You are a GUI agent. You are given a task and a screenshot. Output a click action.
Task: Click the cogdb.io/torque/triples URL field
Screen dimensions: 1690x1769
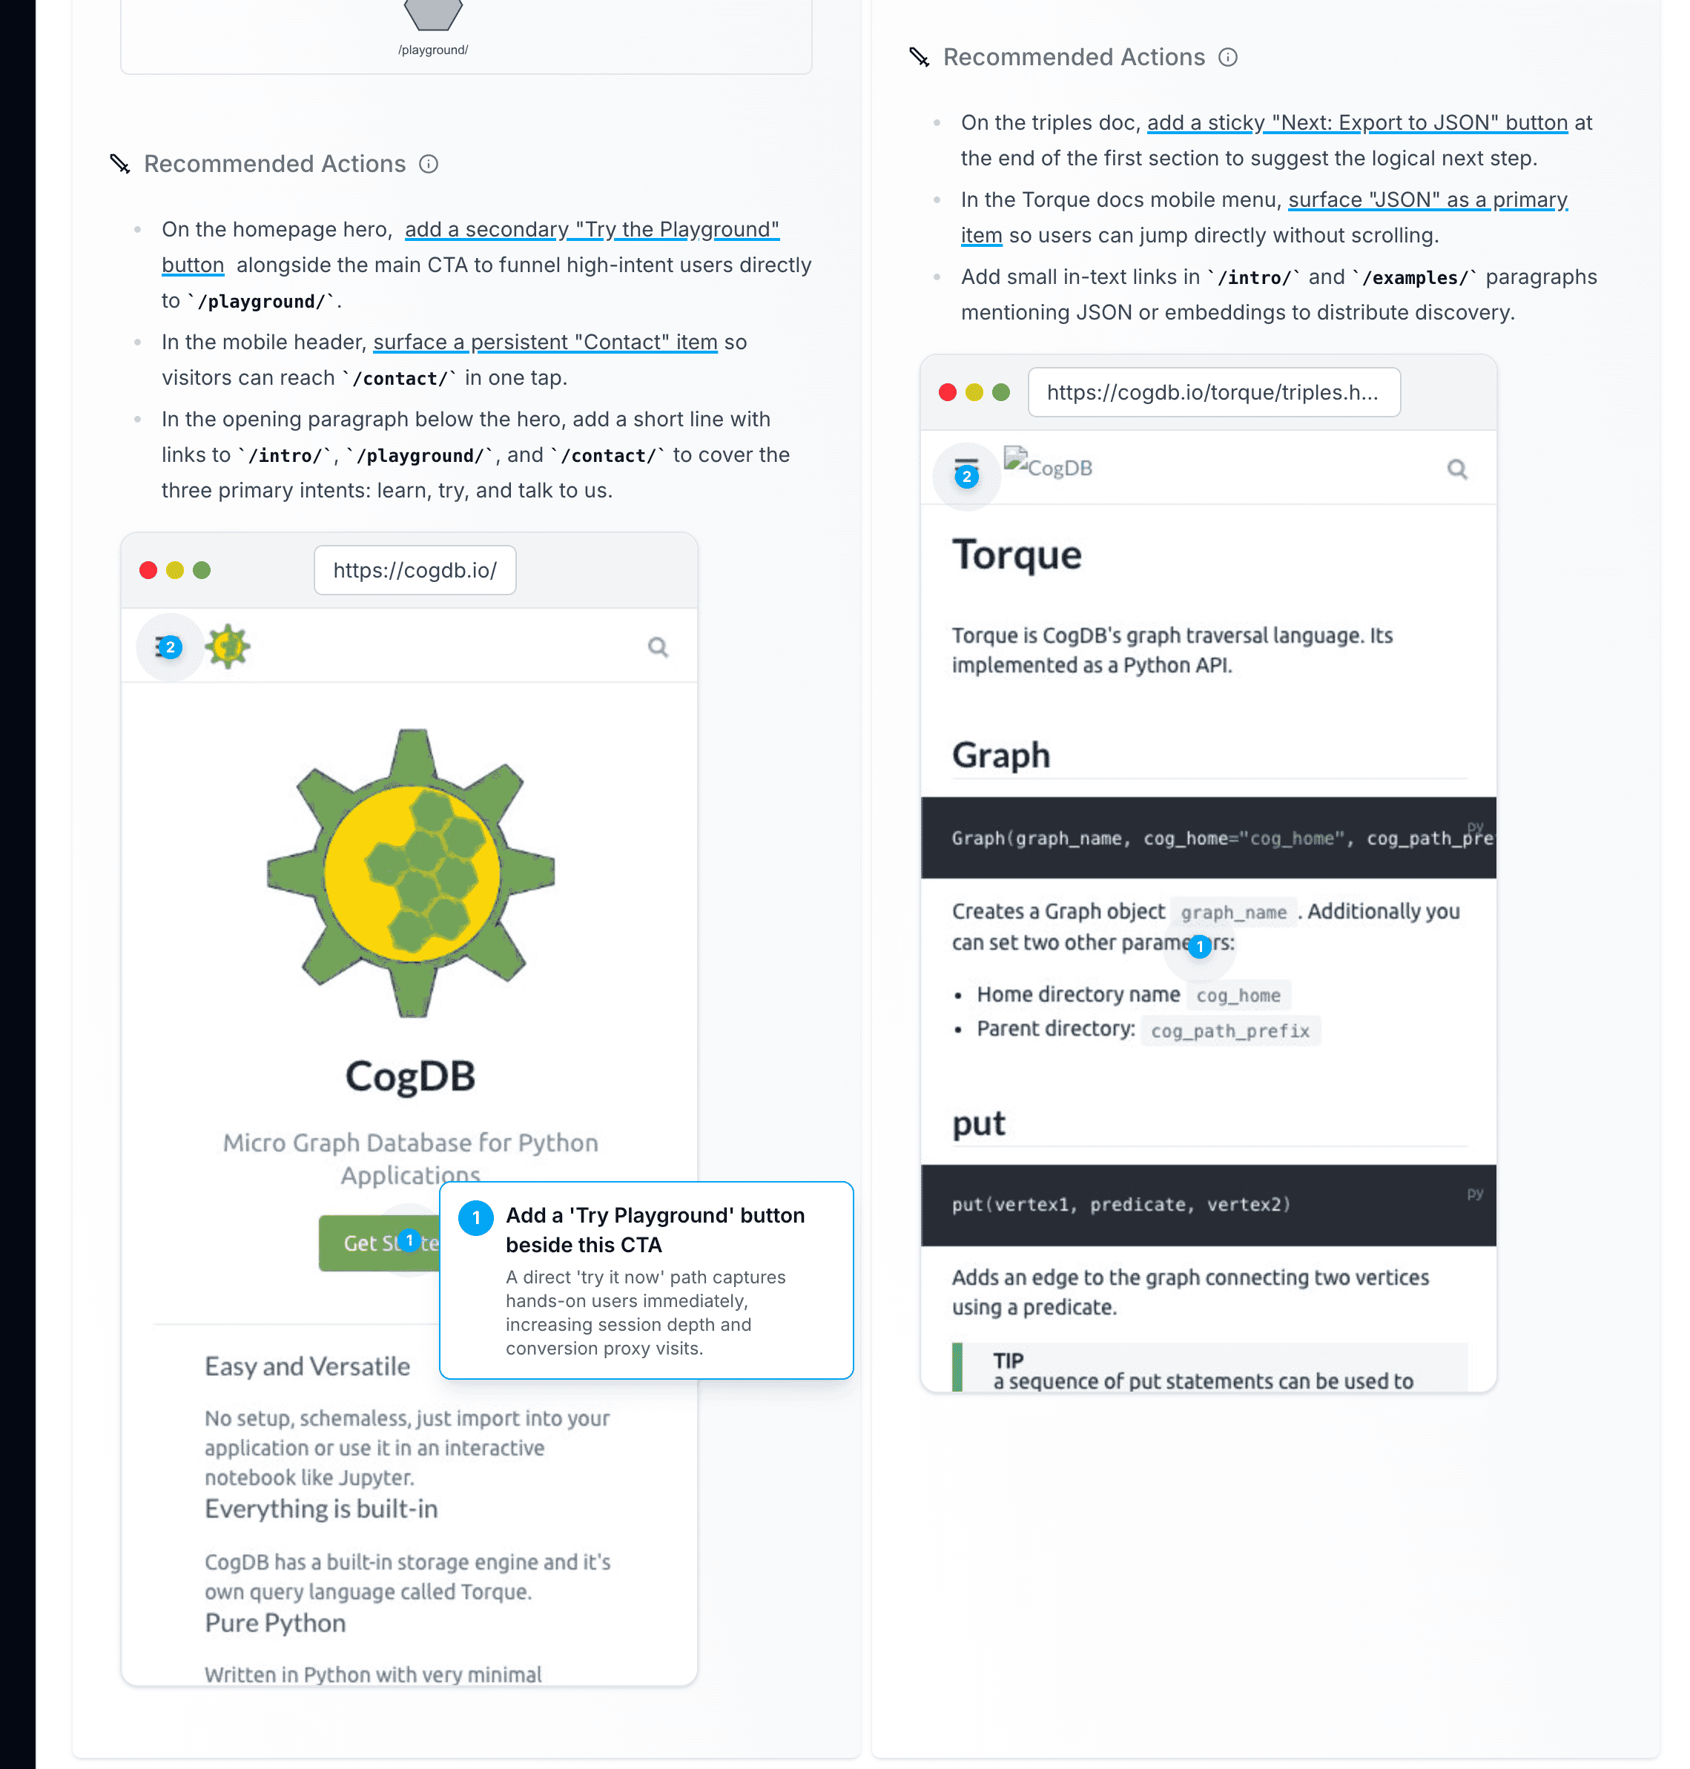[1213, 393]
